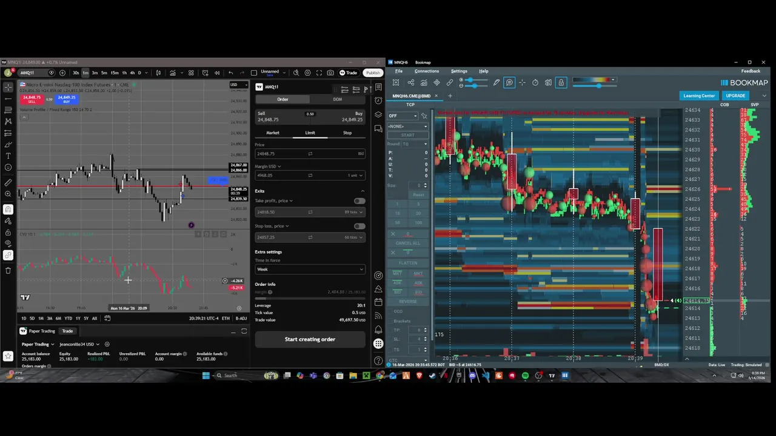Open the Ruler measure tool in TradingView
The image size is (776, 436).
point(8,182)
